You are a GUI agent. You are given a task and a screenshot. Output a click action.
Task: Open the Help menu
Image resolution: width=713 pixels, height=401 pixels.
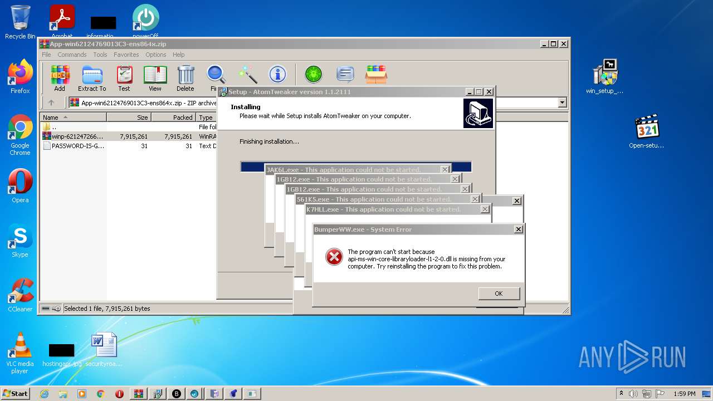[x=178, y=55]
